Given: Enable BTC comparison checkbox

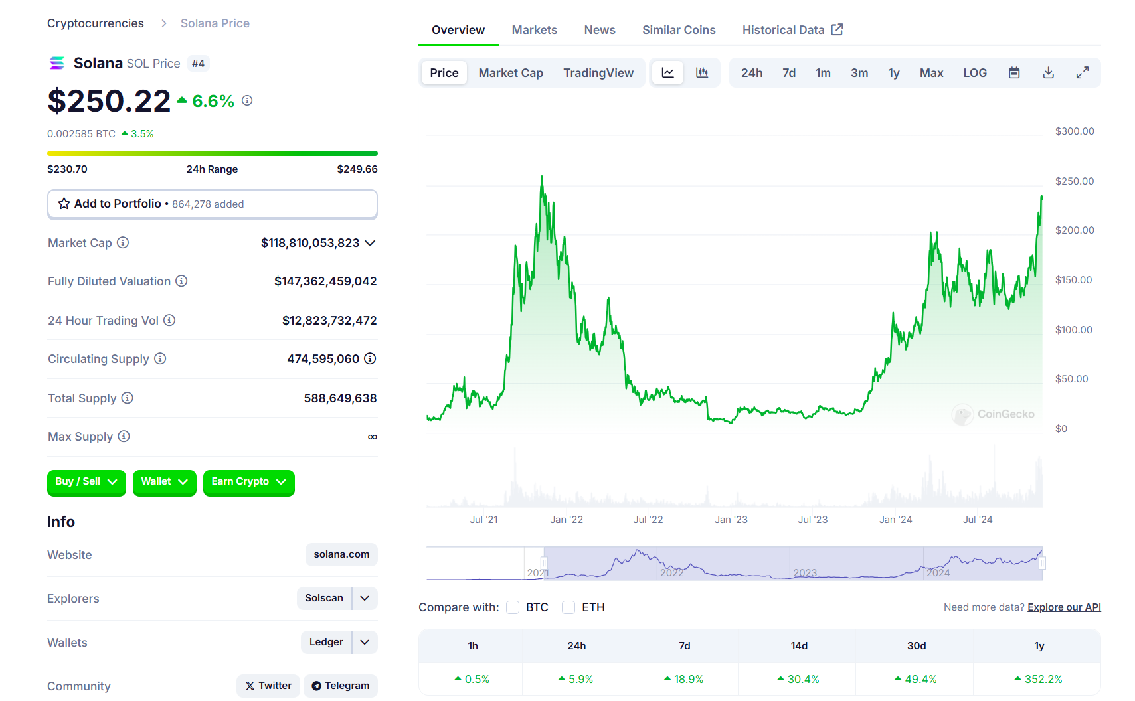Looking at the screenshot, I should (x=513, y=607).
